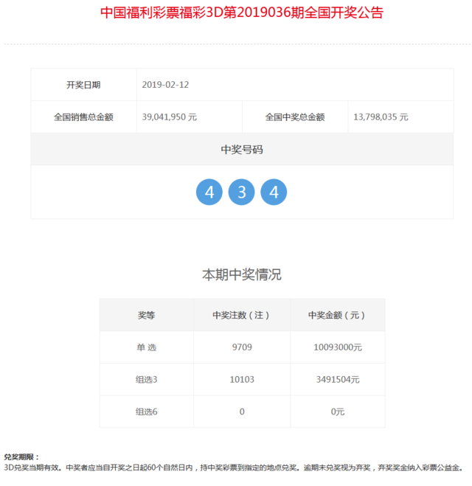Click the red announcement title for draw 2019036
Screen dimensions: 472x486
coord(242,13)
